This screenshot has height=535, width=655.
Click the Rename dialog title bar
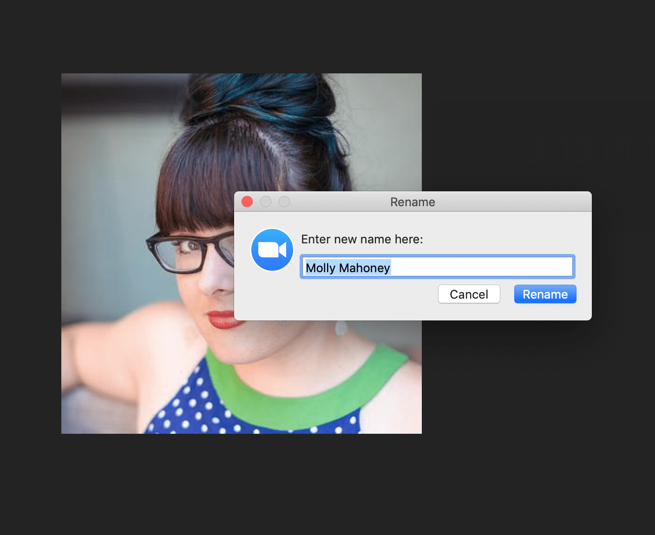point(413,202)
